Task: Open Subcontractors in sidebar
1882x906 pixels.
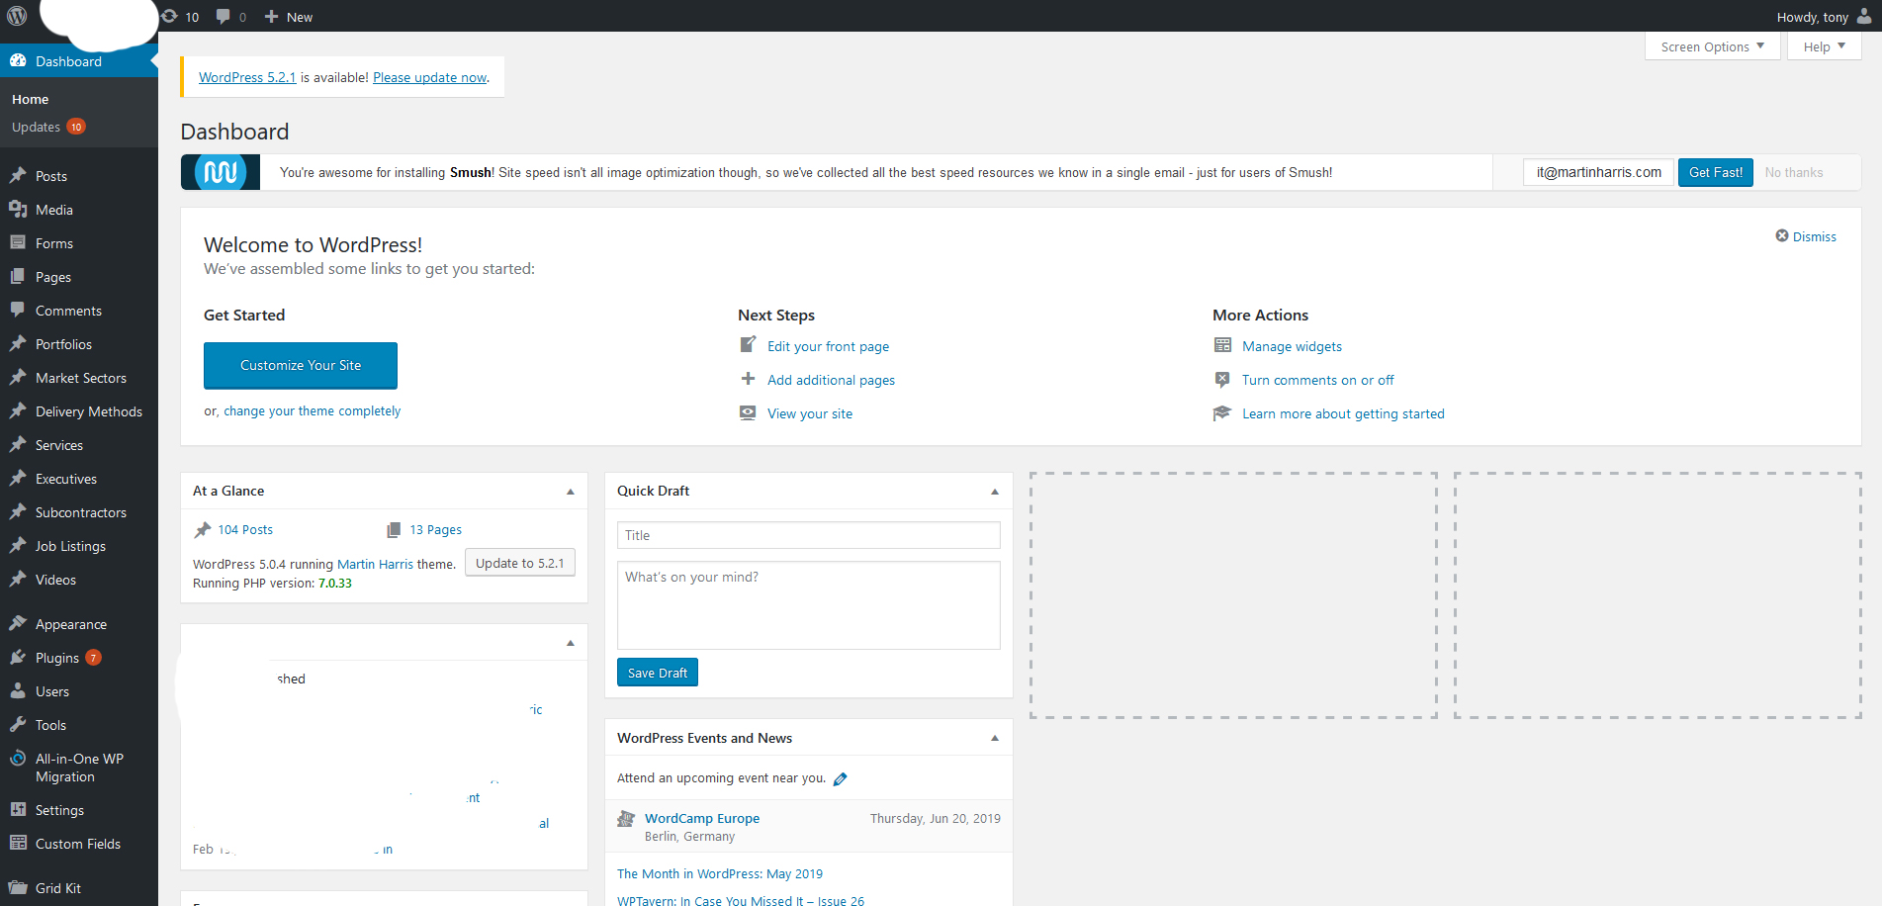Action: tap(79, 512)
